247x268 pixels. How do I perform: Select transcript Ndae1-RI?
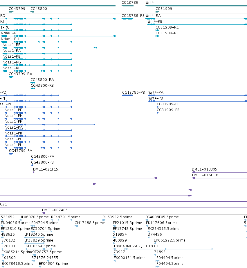pos(11,68)
